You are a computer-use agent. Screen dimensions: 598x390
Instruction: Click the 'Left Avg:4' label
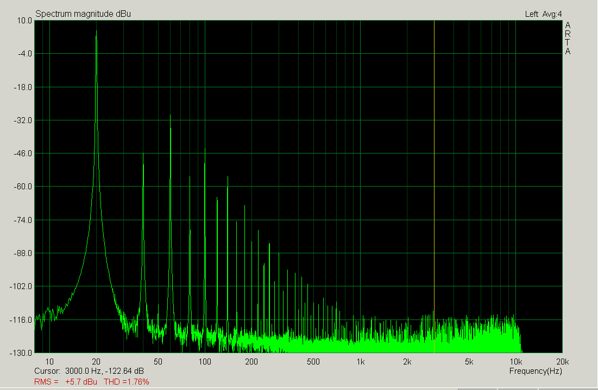click(544, 14)
